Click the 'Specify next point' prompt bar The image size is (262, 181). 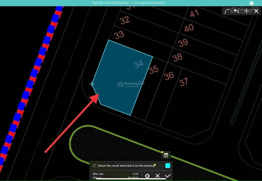129,3
